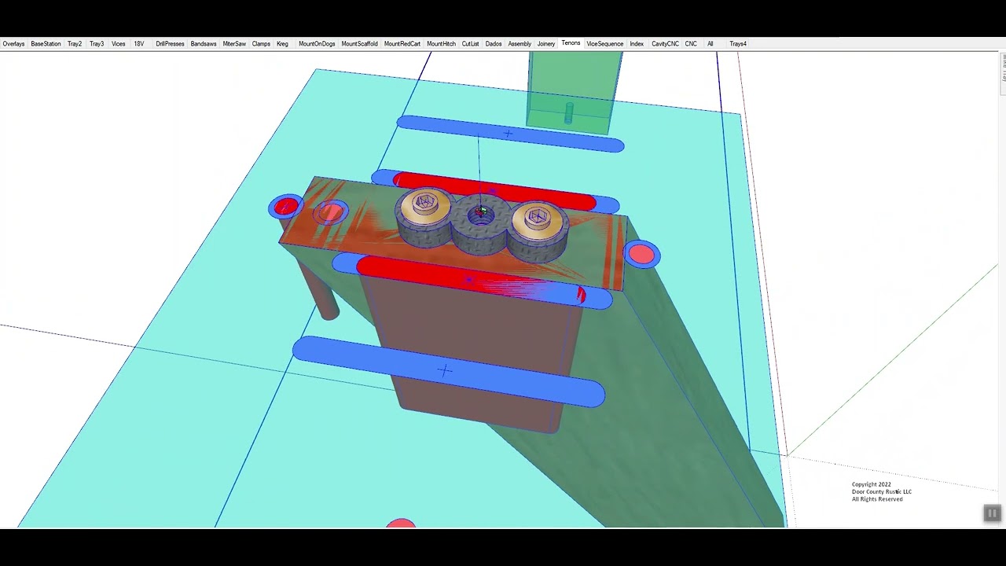Select the CutList scene tab

[470, 44]
